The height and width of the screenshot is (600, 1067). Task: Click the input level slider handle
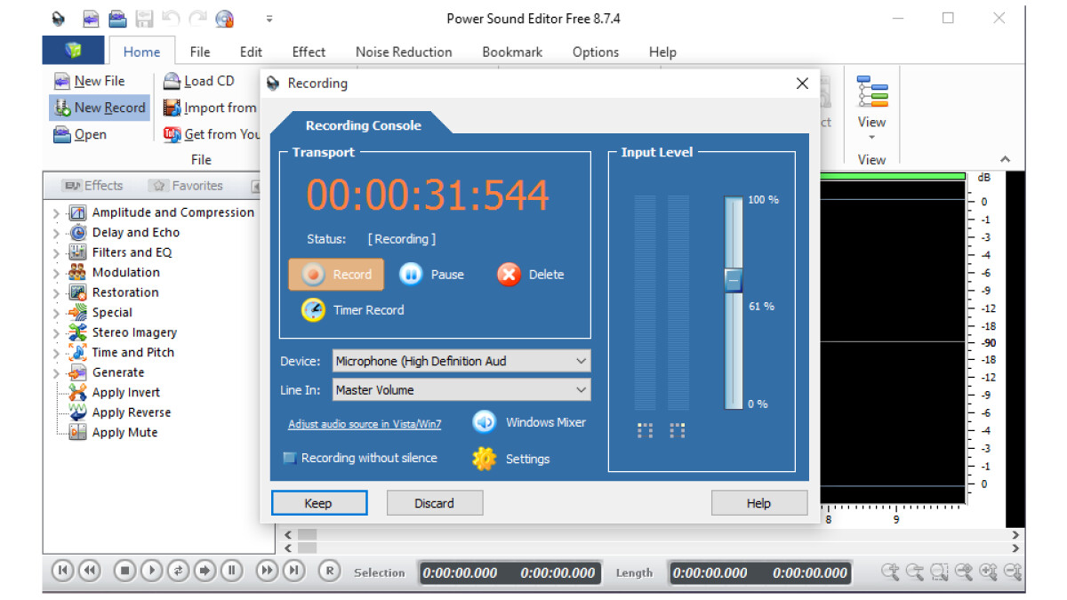[x=733, y=280]
